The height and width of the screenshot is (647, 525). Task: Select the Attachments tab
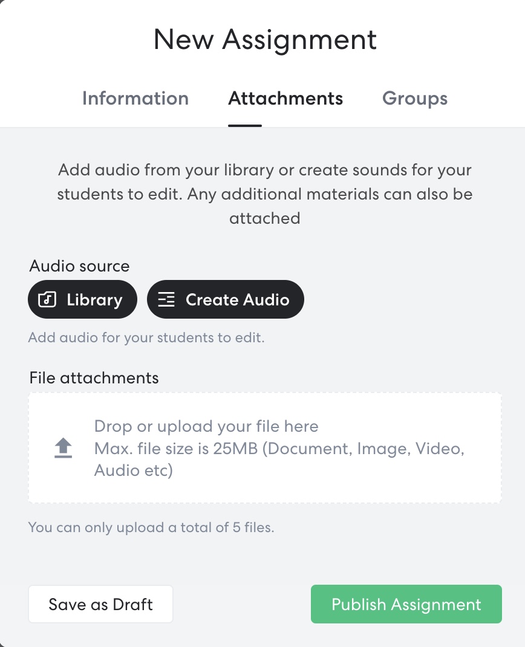tap(285, 98)
